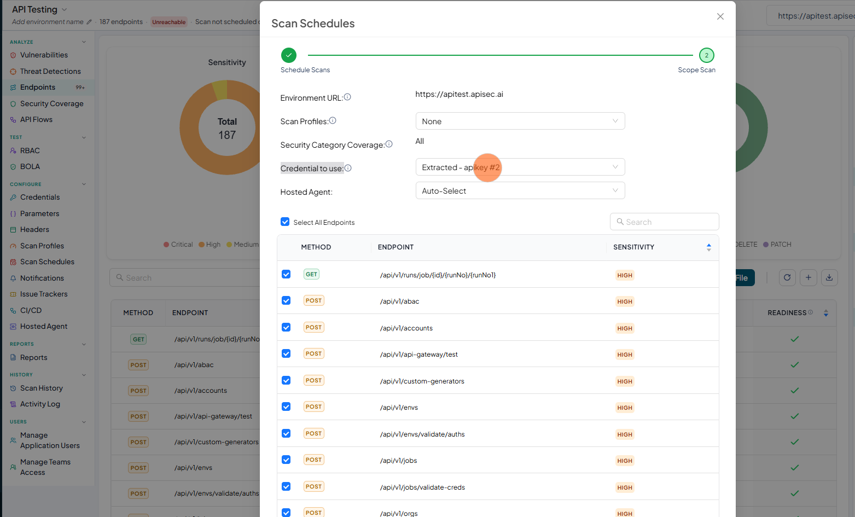This screenshot has height=517, width=855.
Task: Uncheck the /api/v1/api-gateway/test endpoint checkbox
Action: pyautogui.click(x=286, y=353)
